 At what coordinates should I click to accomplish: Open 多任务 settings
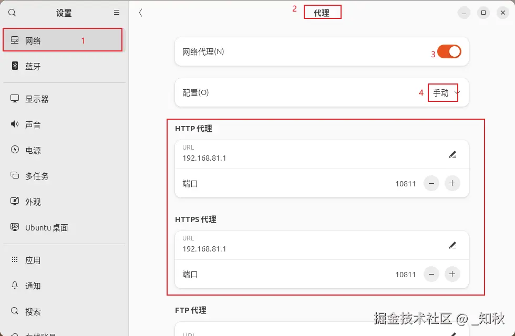click(64, 176)
